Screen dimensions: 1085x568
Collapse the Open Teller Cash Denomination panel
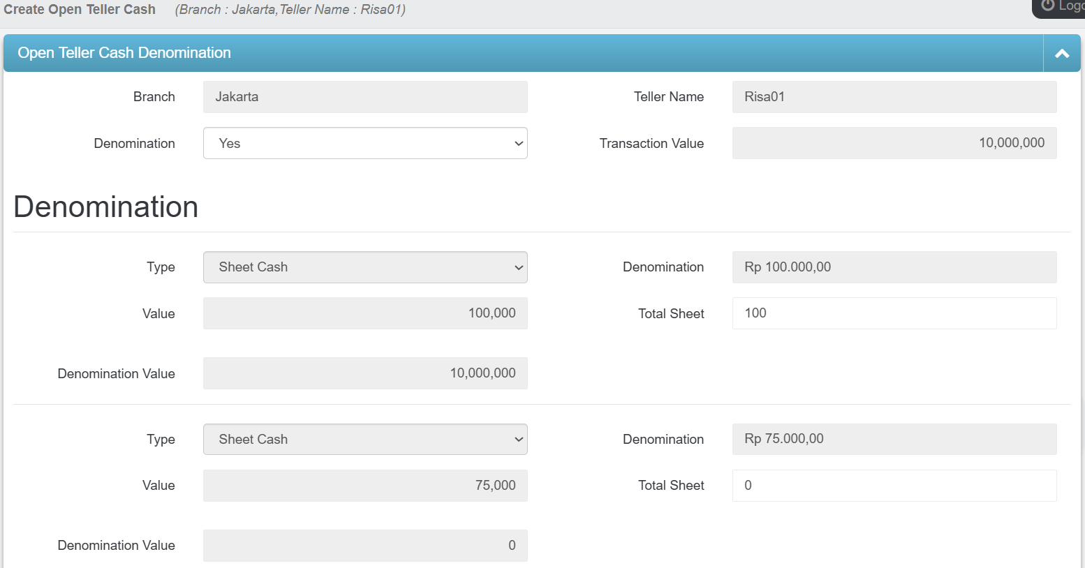pyautogui.click(x=1061, y=54)
